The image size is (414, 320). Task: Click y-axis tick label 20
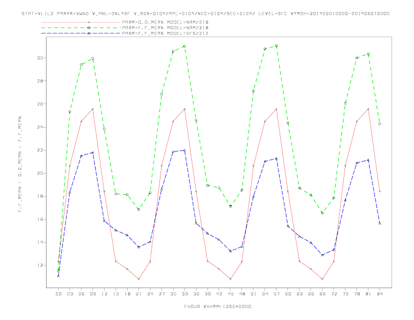(x=40, y=173)
